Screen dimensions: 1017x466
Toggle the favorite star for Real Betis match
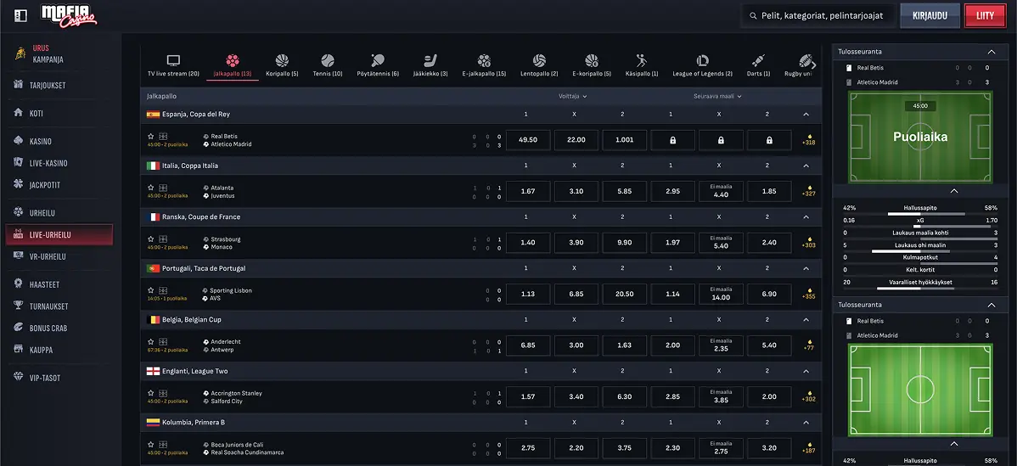point(150,137)
